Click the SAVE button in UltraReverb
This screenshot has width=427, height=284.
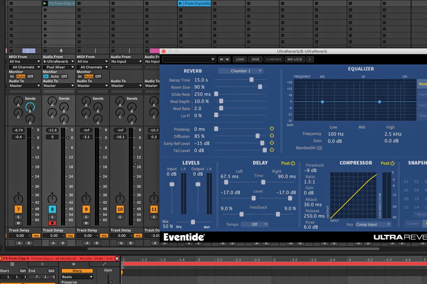[255, 59]
